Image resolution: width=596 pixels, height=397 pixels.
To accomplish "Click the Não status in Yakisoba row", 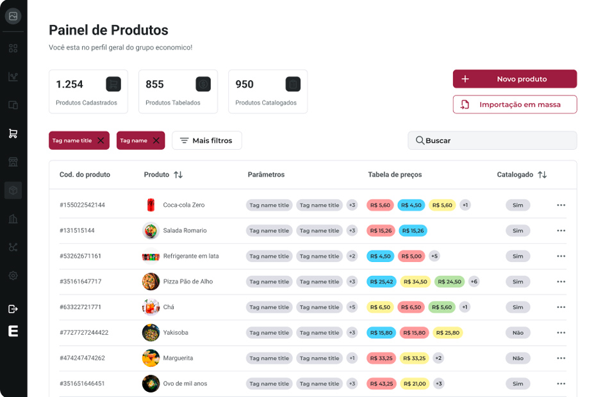I will click(518, 332).
